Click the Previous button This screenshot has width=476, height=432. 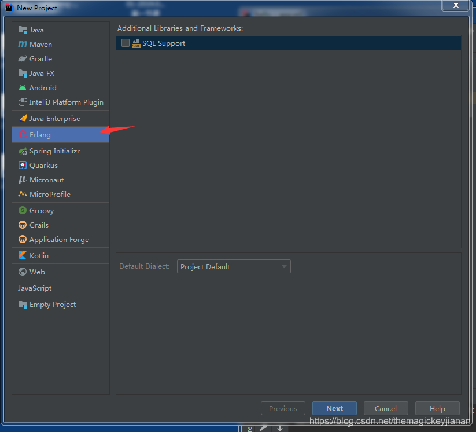coord(283,408)
